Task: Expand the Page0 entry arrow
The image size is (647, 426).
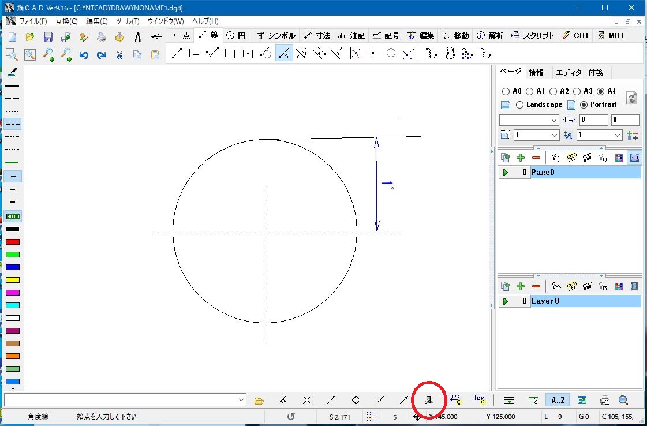Action: pos(506,173)
